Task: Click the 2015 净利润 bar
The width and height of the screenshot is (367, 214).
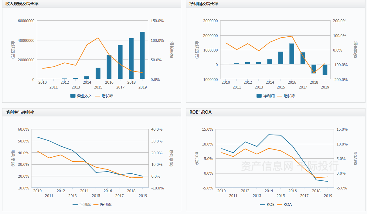Action: click(x=281, y=58)
